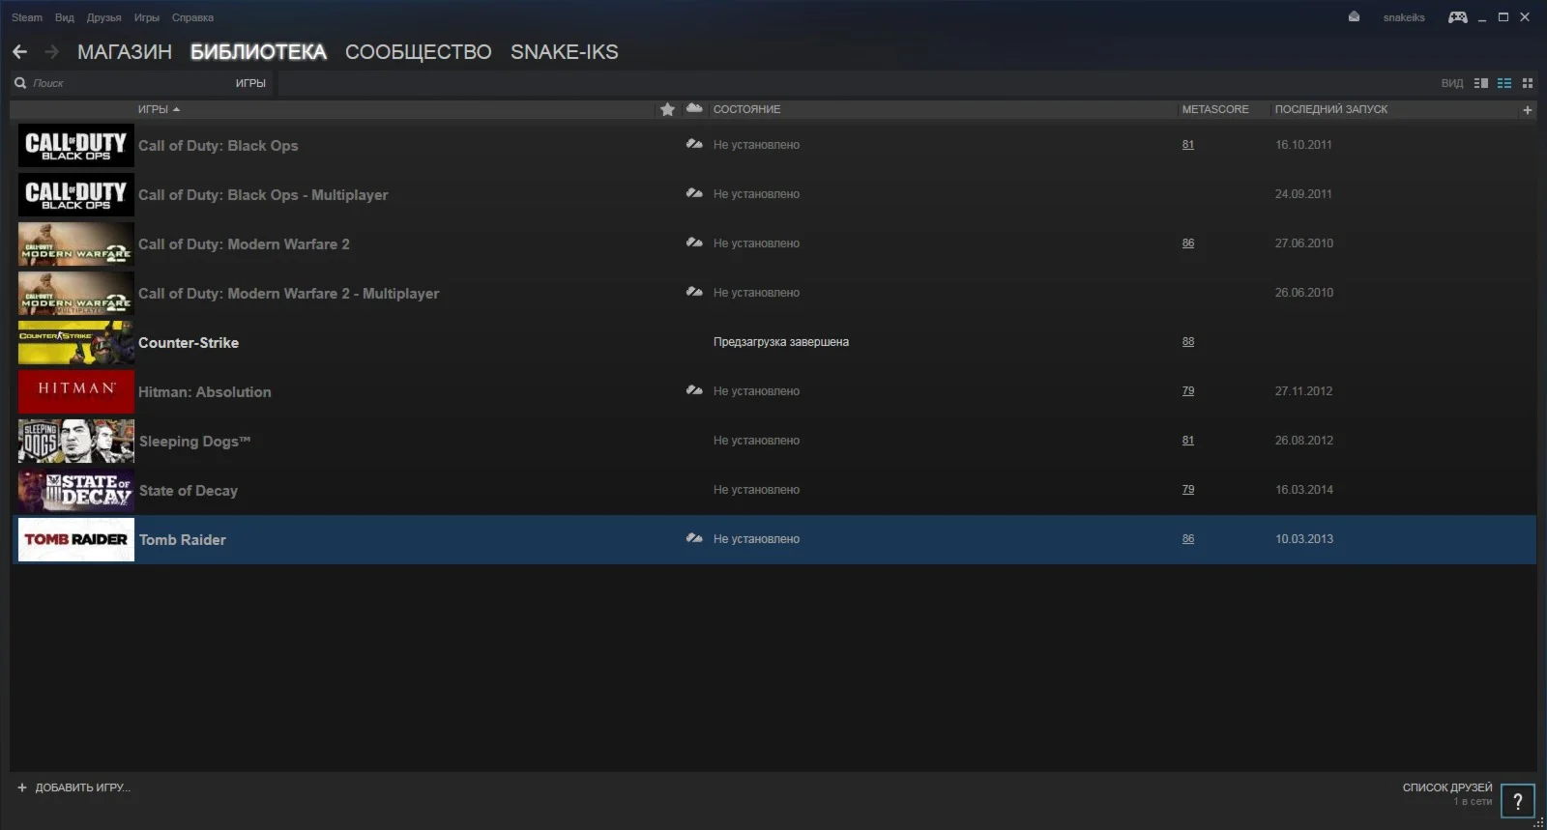Viewport: 1547px width, 830px height.
Task: Select the Call of Duty: Black Ops thumbnail
Action: (x=76, y=145)
